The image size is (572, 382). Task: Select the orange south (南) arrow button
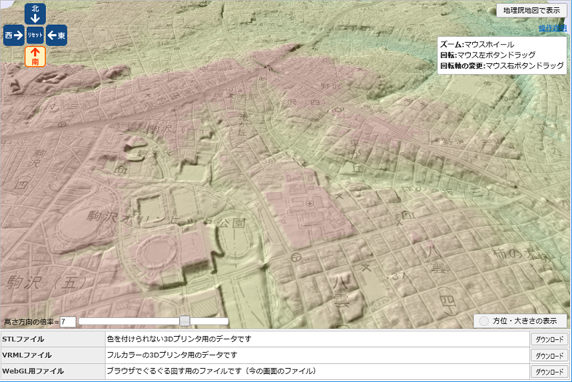point(35,57)
